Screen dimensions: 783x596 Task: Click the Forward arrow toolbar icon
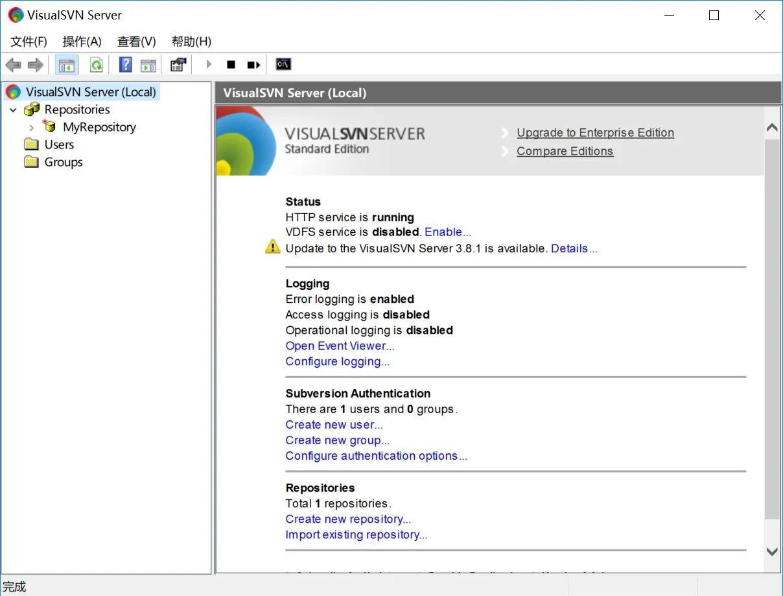(x=36, y=65)
